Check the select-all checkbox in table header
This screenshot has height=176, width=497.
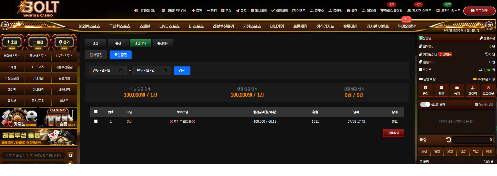(x=96, y=112)
